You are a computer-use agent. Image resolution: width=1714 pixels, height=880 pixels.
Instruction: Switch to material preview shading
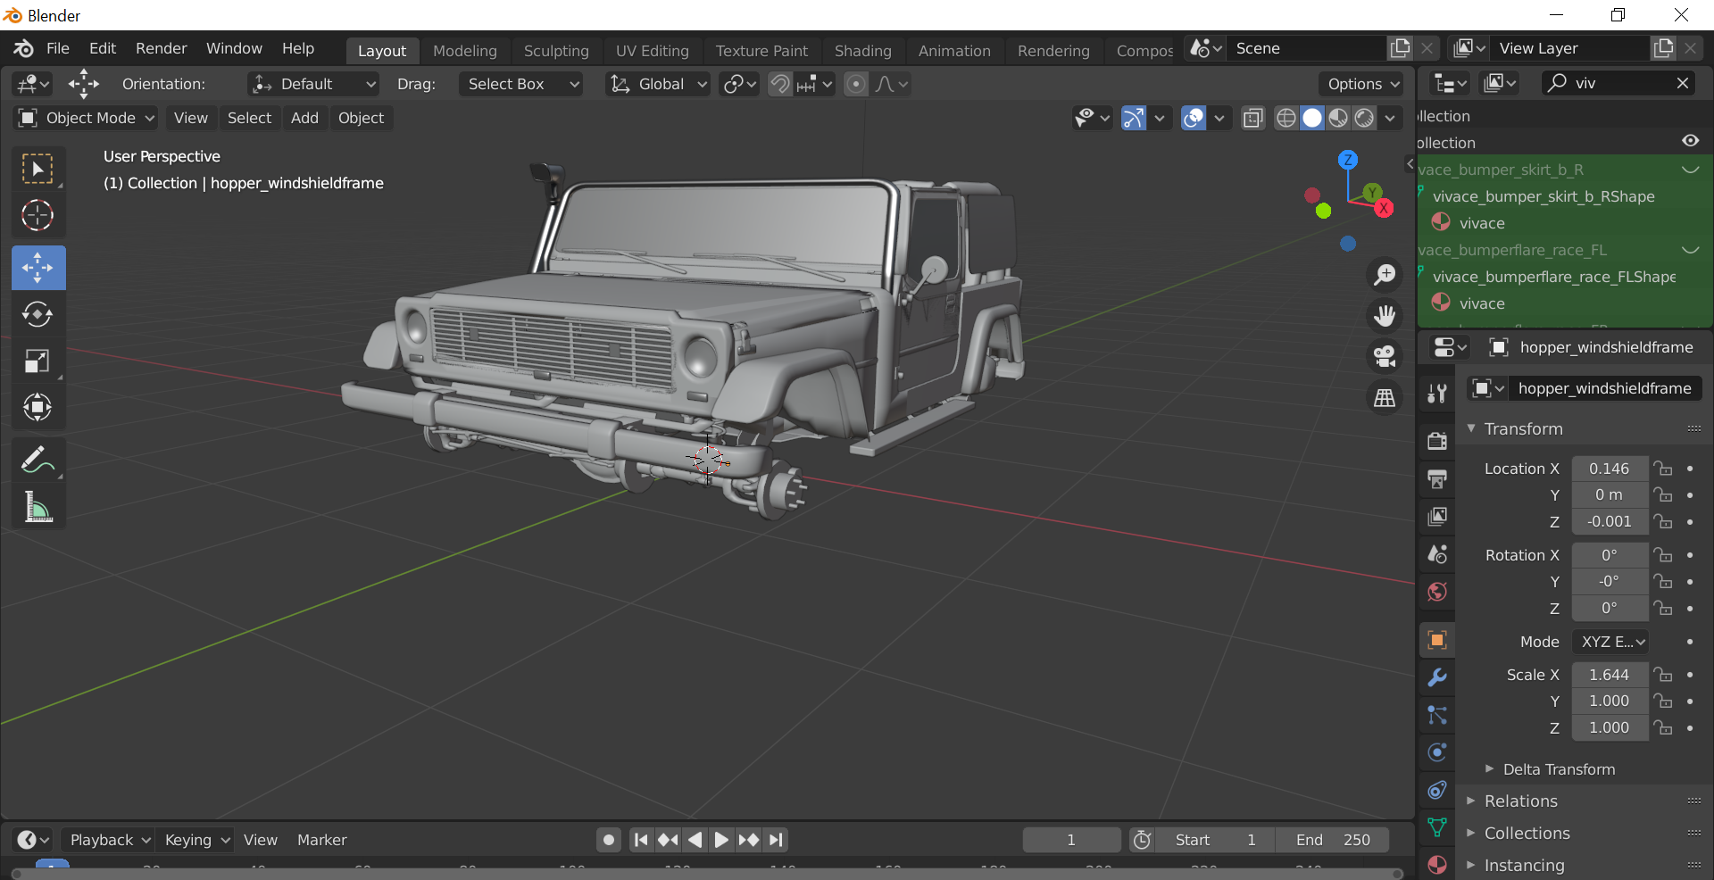pos(1338,118)
